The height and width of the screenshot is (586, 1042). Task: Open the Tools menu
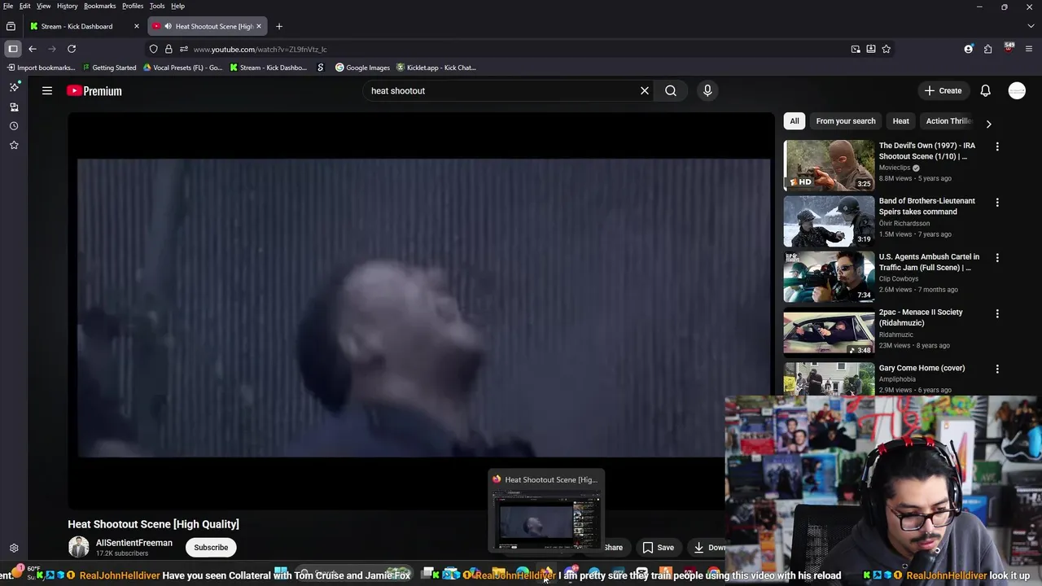pyautogui.click(x=157, y=6)
